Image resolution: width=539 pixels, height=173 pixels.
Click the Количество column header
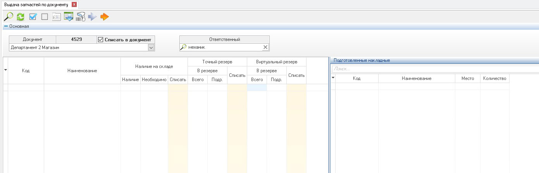tap(494, 78)
